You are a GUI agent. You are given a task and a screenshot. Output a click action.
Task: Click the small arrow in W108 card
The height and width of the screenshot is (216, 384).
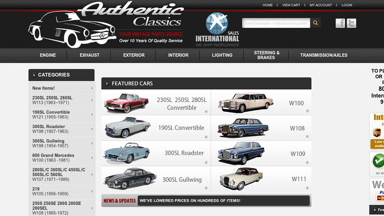[x=307, y=136]
